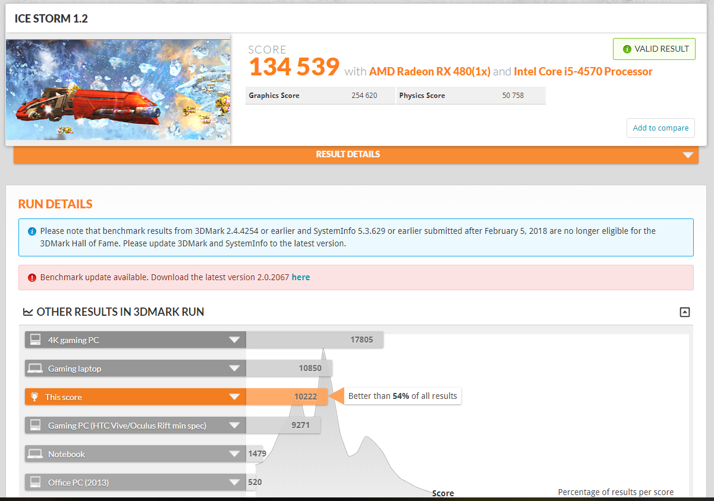Click the Ice Storm benchmark thumbnail image

click(x=118, y=90)
